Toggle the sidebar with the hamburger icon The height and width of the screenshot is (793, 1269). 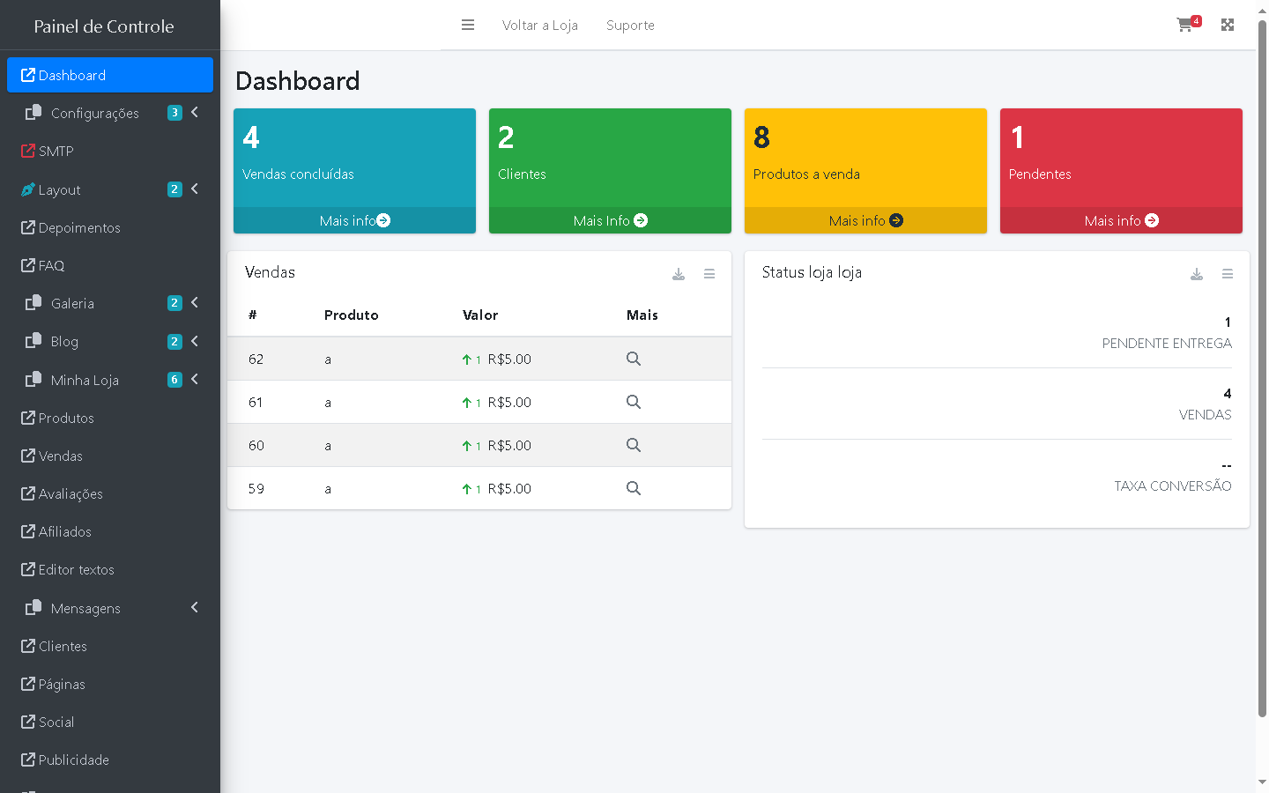[x=468, y=26]
